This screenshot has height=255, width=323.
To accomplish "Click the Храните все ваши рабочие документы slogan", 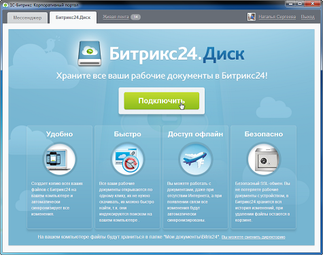I will tap(162, 76).
